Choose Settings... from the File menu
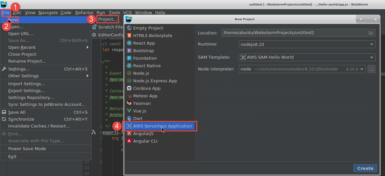Image resolution: width=385 pixels, height=176 pixels. (19, 69)
